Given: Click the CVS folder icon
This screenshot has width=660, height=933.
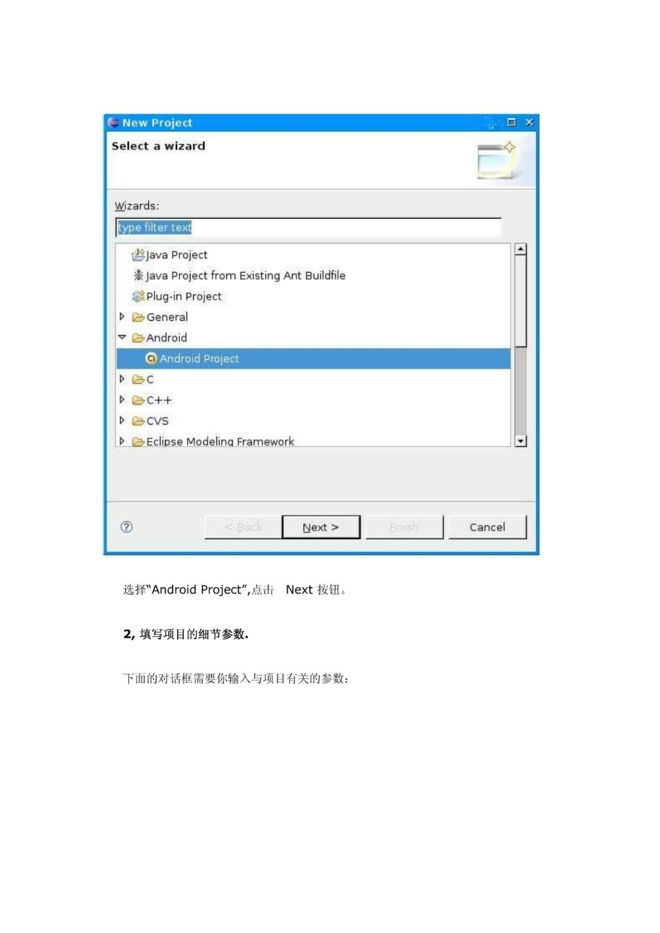Looking at the screenshot, I should [x=138, y=421].
